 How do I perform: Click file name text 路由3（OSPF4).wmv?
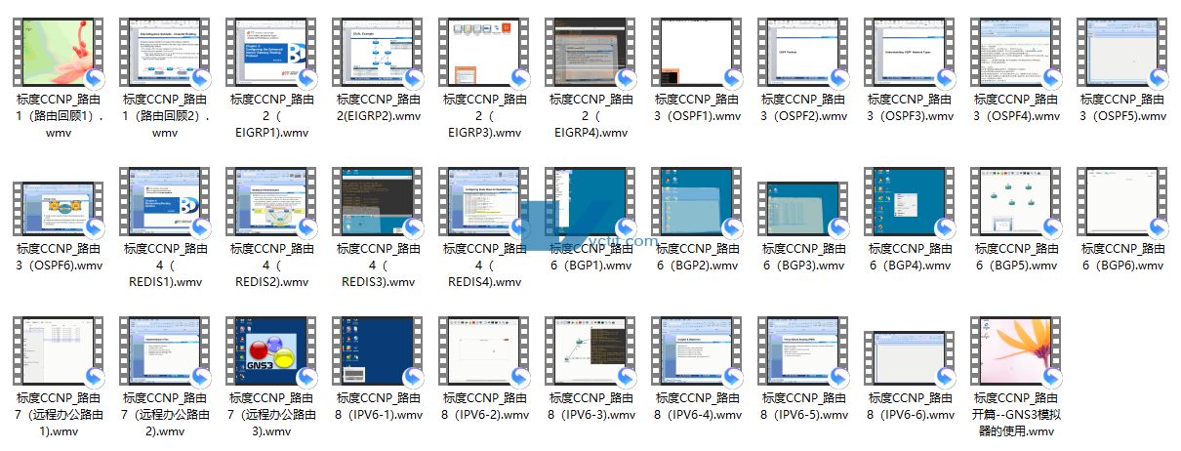[x=1017, y=107]
